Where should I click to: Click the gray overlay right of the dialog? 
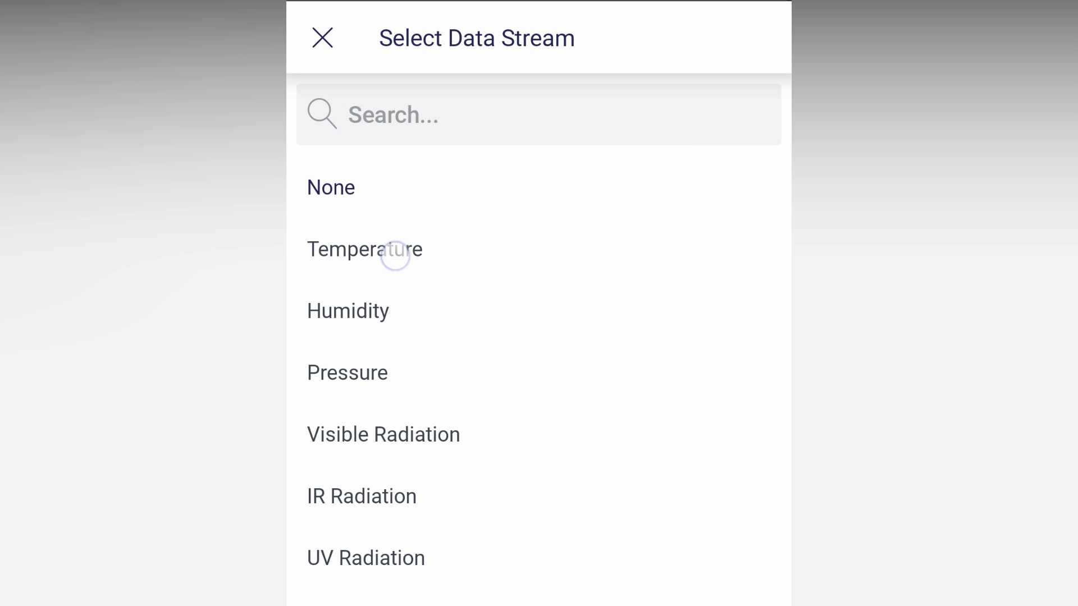[x=932, y=303]
